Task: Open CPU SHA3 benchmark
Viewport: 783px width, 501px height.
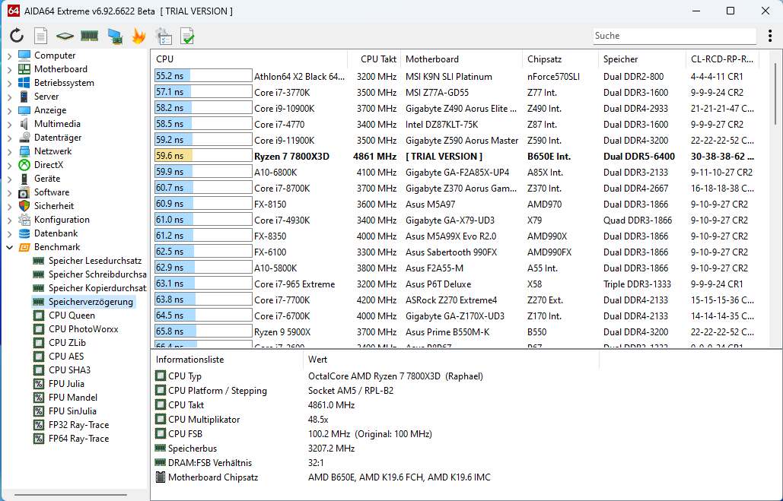Action: click(x=69, y=369)
